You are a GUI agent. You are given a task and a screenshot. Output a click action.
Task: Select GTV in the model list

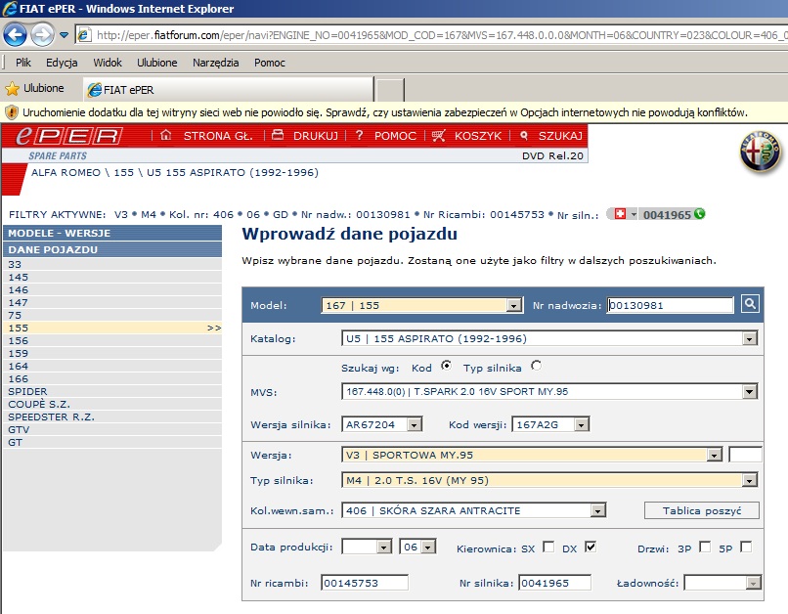coord(112,429)
